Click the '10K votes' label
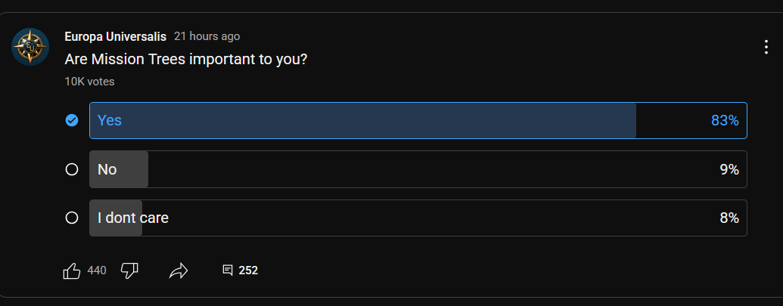 click(89, 82)
